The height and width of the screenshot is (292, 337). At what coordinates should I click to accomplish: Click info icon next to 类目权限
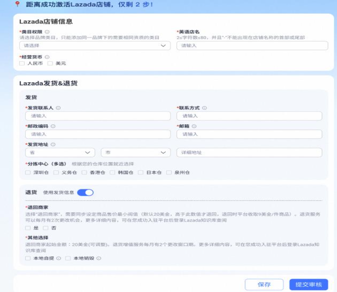click(47, 32)
